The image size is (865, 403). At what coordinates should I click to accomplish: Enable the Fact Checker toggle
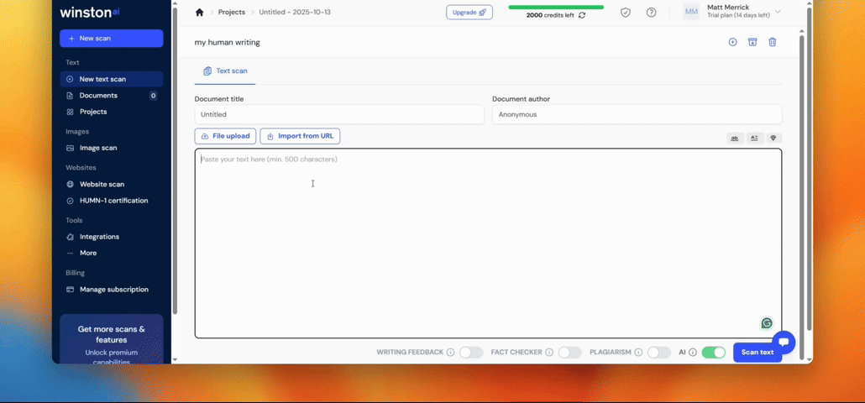point(570,353)
